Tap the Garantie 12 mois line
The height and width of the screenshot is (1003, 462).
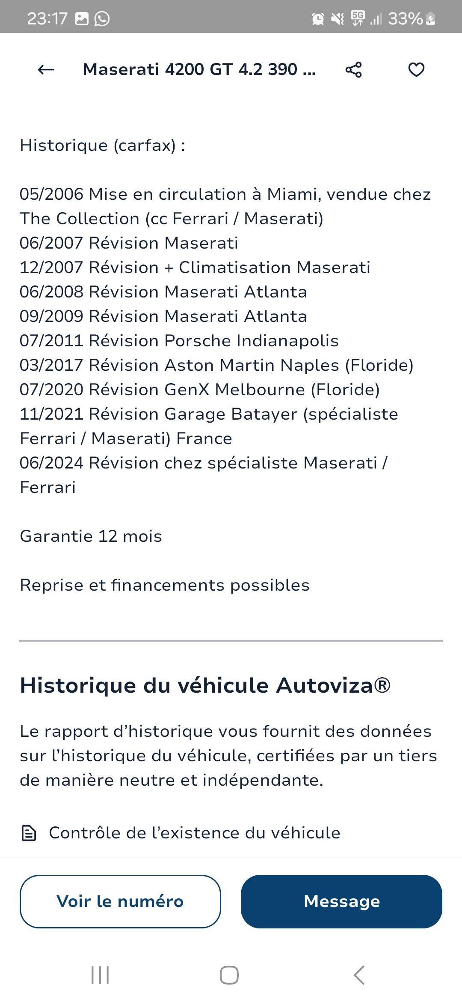[91, 536]
